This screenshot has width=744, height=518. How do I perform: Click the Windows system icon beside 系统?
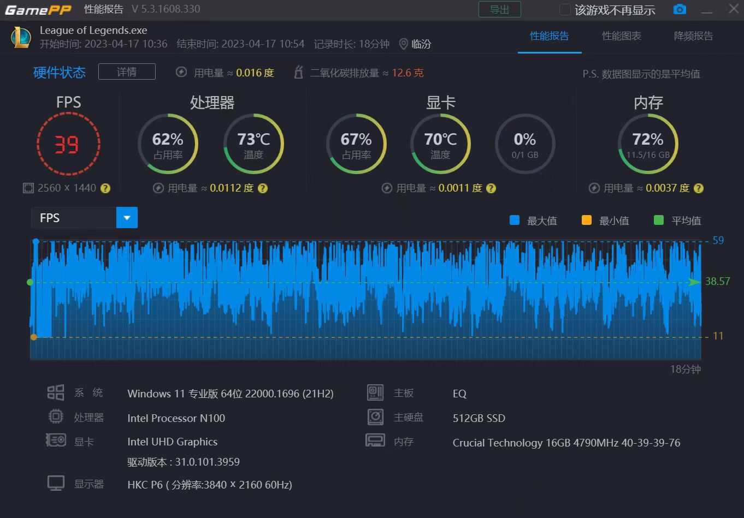(56, 392)
